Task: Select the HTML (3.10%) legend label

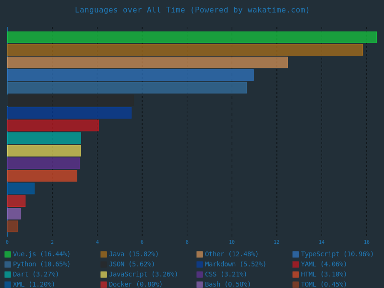Action: (324, 275)
